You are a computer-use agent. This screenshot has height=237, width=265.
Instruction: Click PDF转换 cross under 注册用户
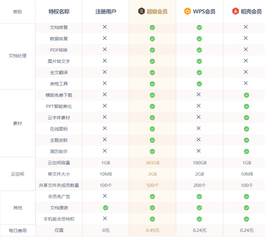[105, 49]
